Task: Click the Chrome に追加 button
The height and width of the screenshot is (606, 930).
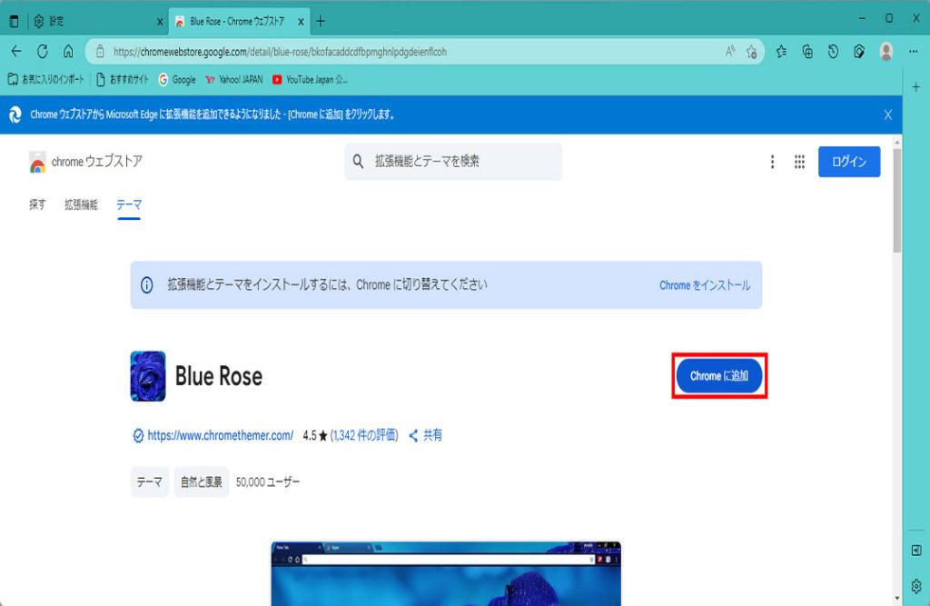Action: pos(719,376)
